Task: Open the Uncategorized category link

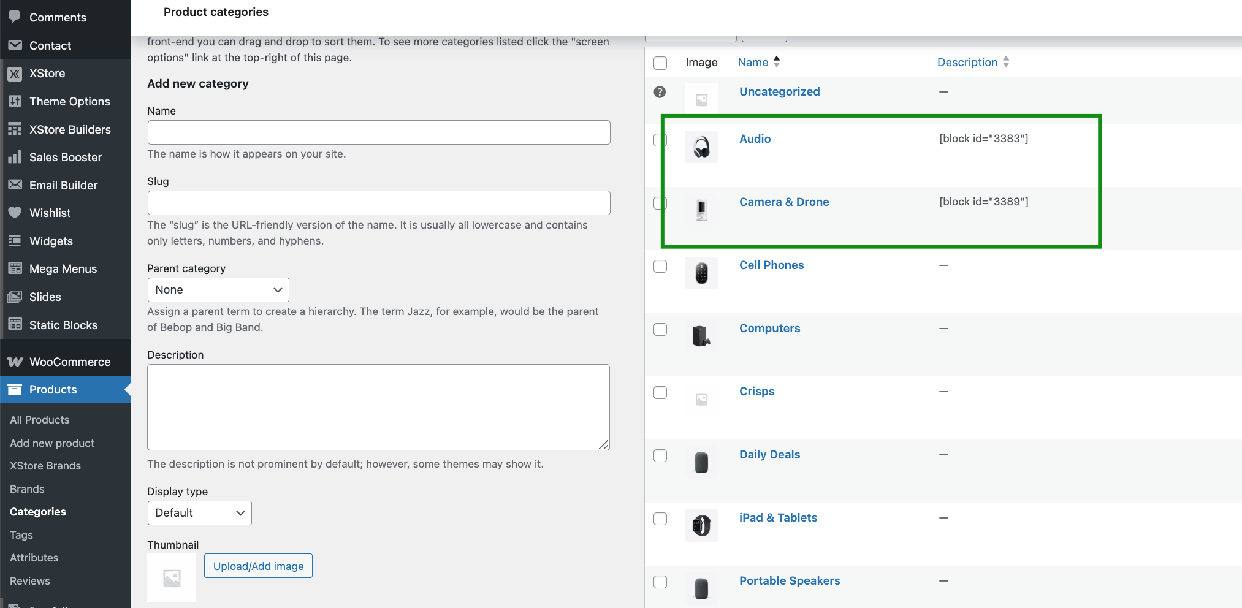Action: 779,91
